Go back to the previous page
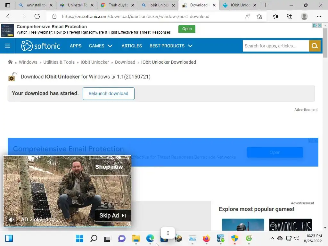Viewport: 328px width, 246px height. pyautogui.click(x=9, y=16)
